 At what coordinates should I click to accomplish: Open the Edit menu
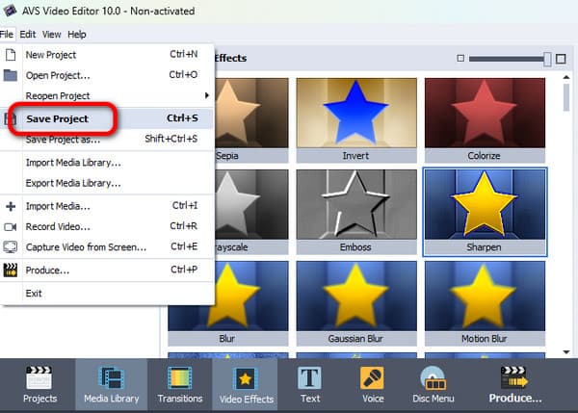click(28, 35)
